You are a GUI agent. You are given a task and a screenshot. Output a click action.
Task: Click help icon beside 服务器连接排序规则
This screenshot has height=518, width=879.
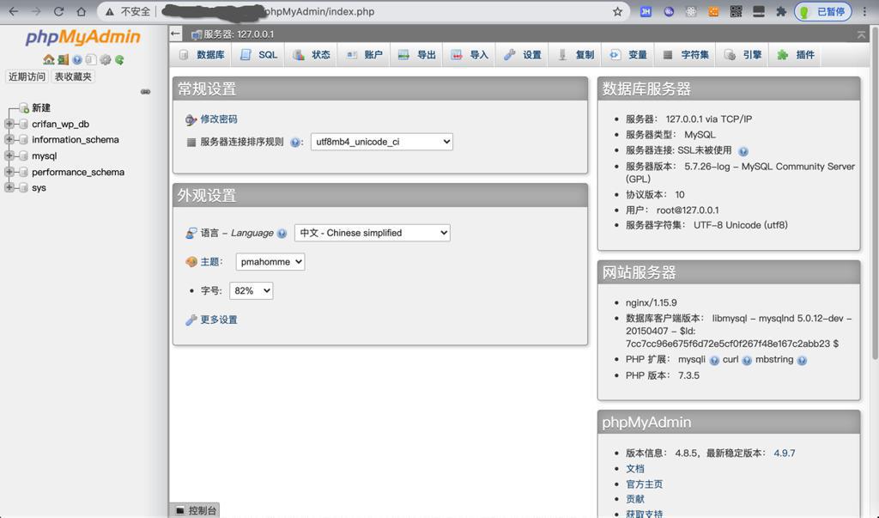pyautogui.click(x=295, y=143)
